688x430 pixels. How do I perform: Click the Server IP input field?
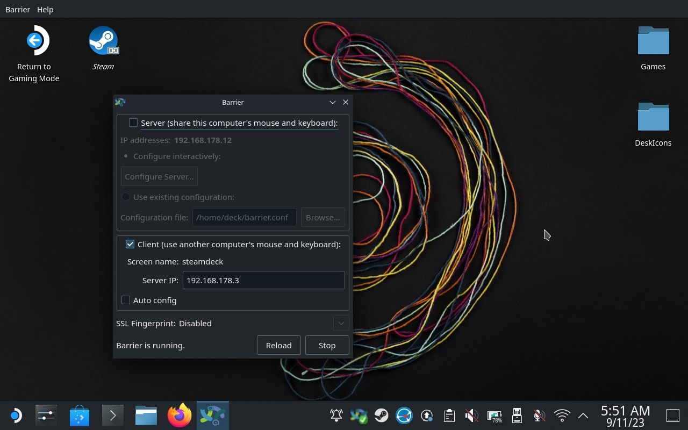tap(263, 280)
